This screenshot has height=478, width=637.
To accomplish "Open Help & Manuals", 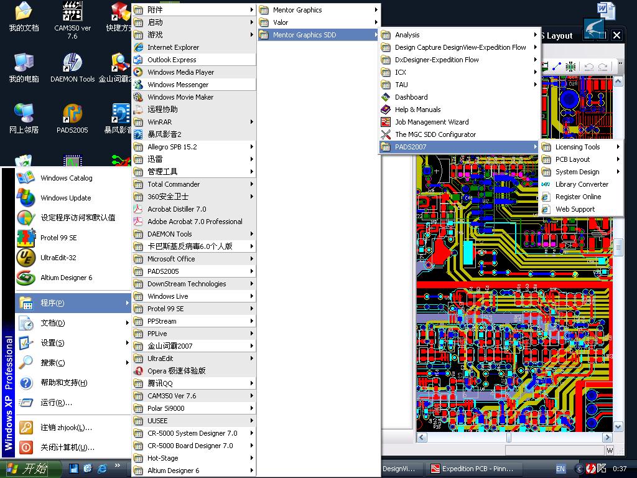I will [460, 110].
